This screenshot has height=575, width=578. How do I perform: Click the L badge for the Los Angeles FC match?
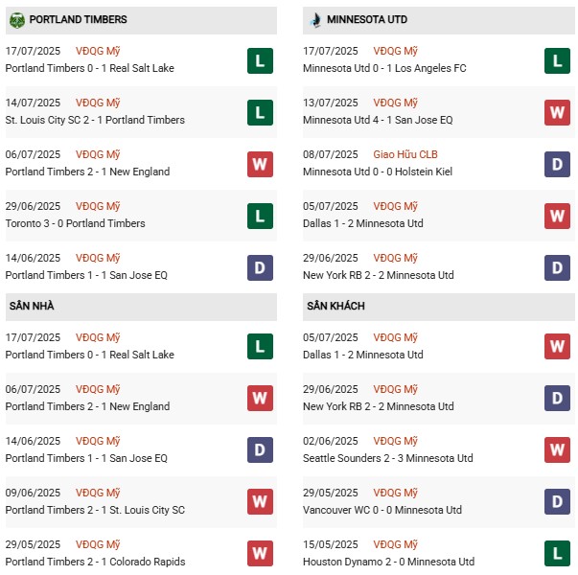pyautogui.click(x=557, y=60)
